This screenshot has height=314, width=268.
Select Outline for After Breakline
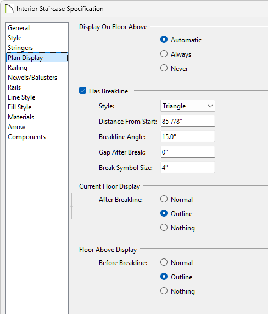tap(164, 213)
